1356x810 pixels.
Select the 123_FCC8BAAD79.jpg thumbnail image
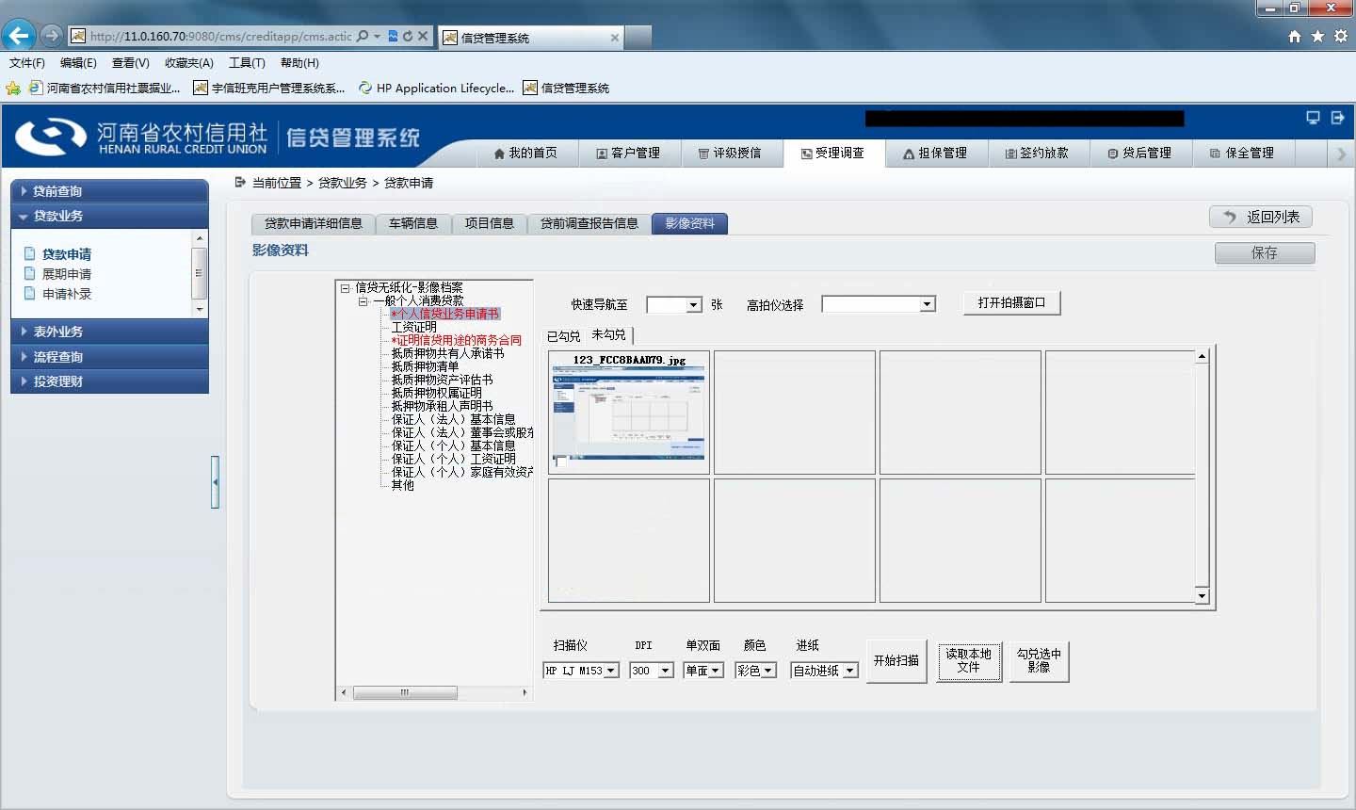coord(629,413)
